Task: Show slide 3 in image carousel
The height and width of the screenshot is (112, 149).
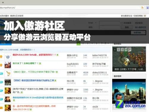Action: coord(122,49)
